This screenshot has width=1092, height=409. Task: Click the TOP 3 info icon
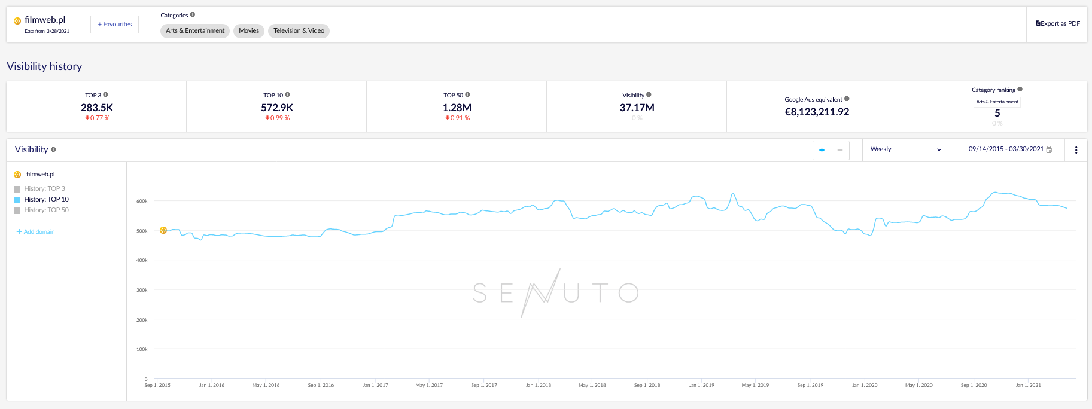point(106,95)
